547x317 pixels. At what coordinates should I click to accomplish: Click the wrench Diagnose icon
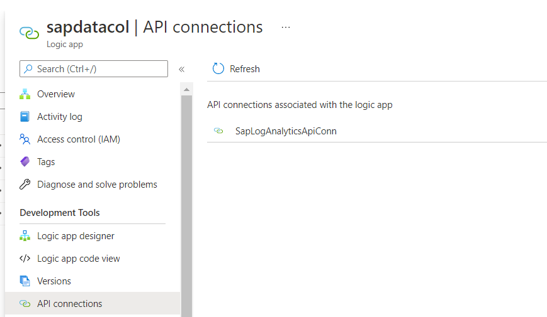25,185
